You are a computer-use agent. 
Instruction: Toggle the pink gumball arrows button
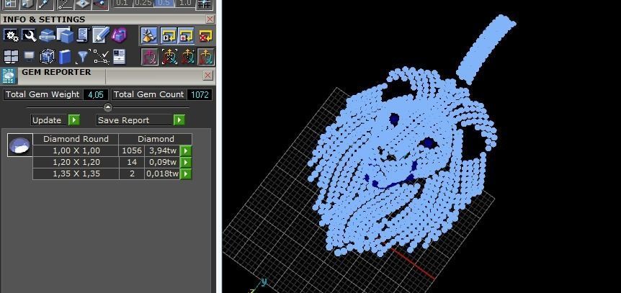click(150, 57)
